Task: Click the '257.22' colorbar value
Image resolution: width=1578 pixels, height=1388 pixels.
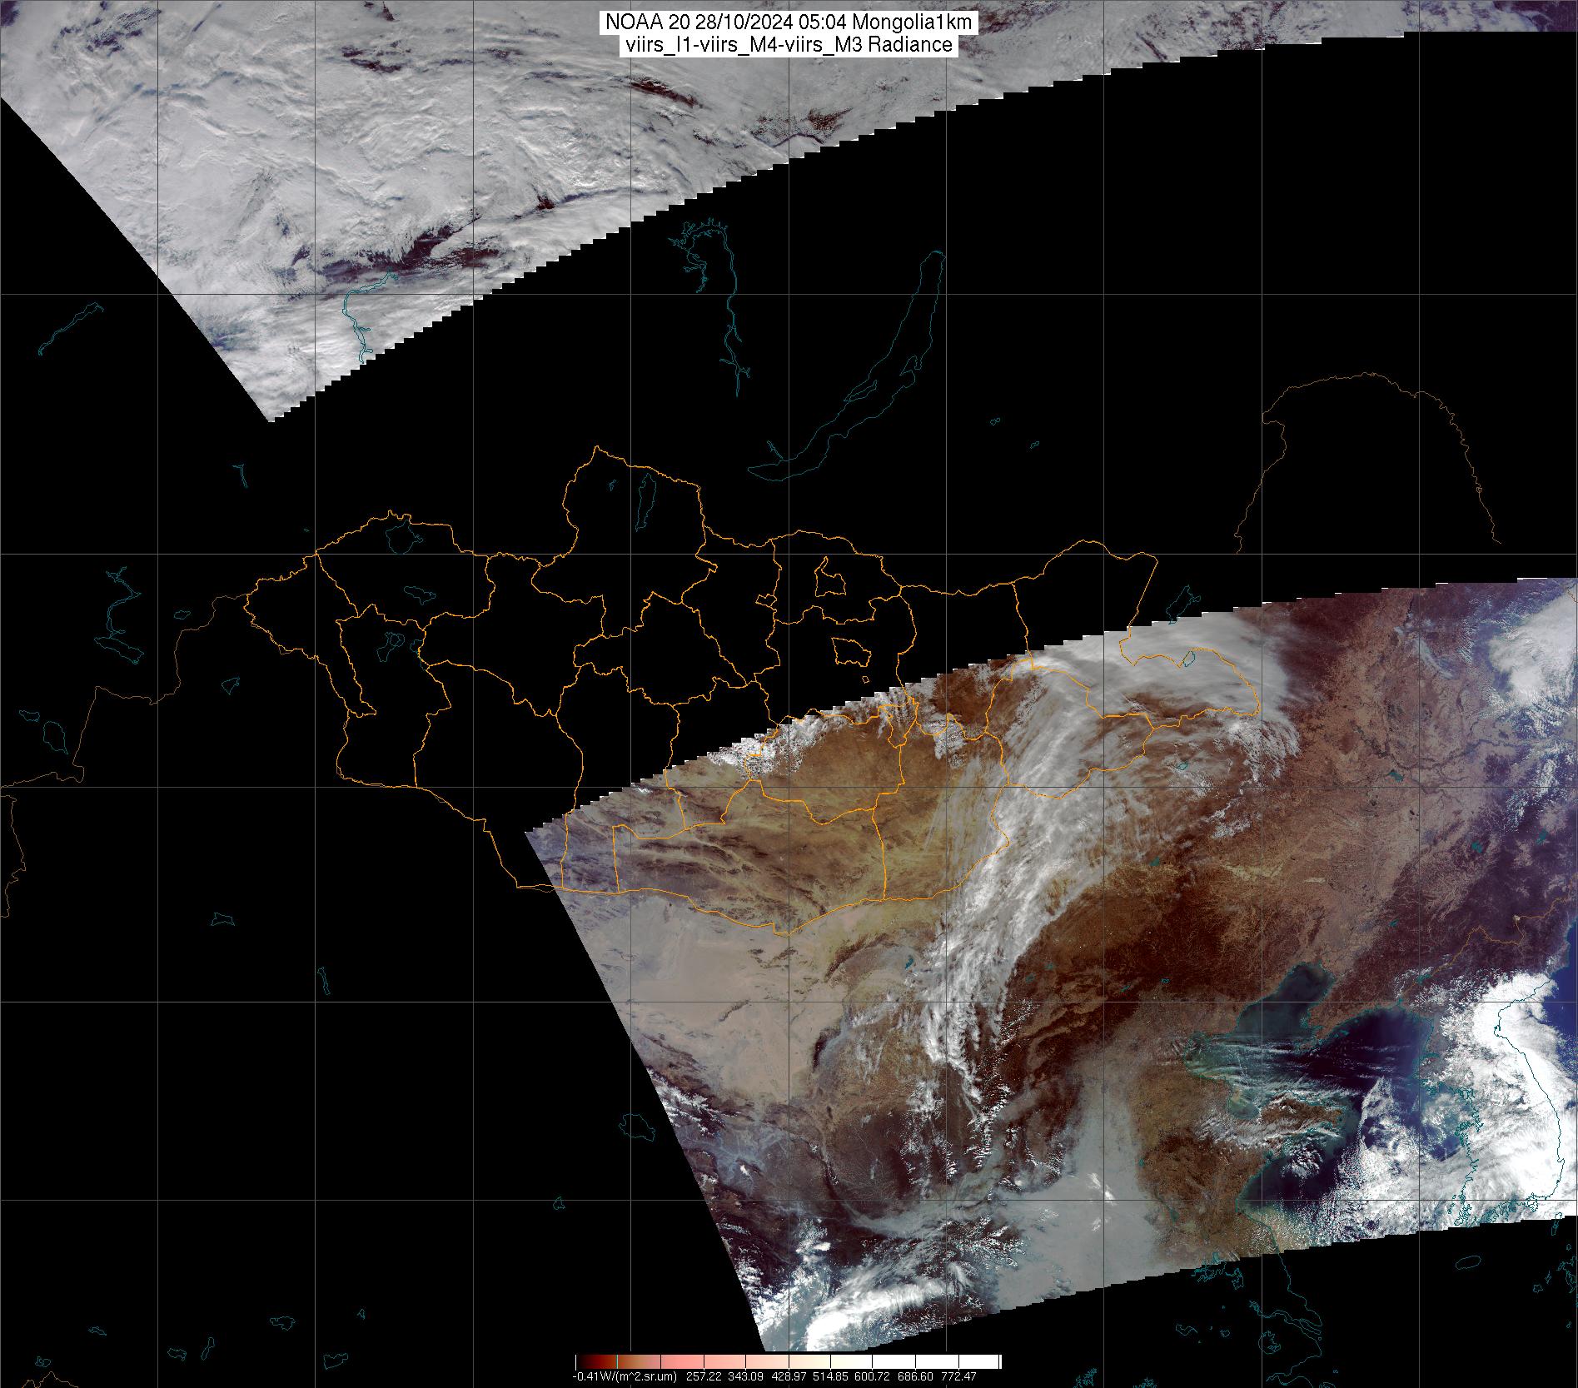Action: (x=704, y=1376)
